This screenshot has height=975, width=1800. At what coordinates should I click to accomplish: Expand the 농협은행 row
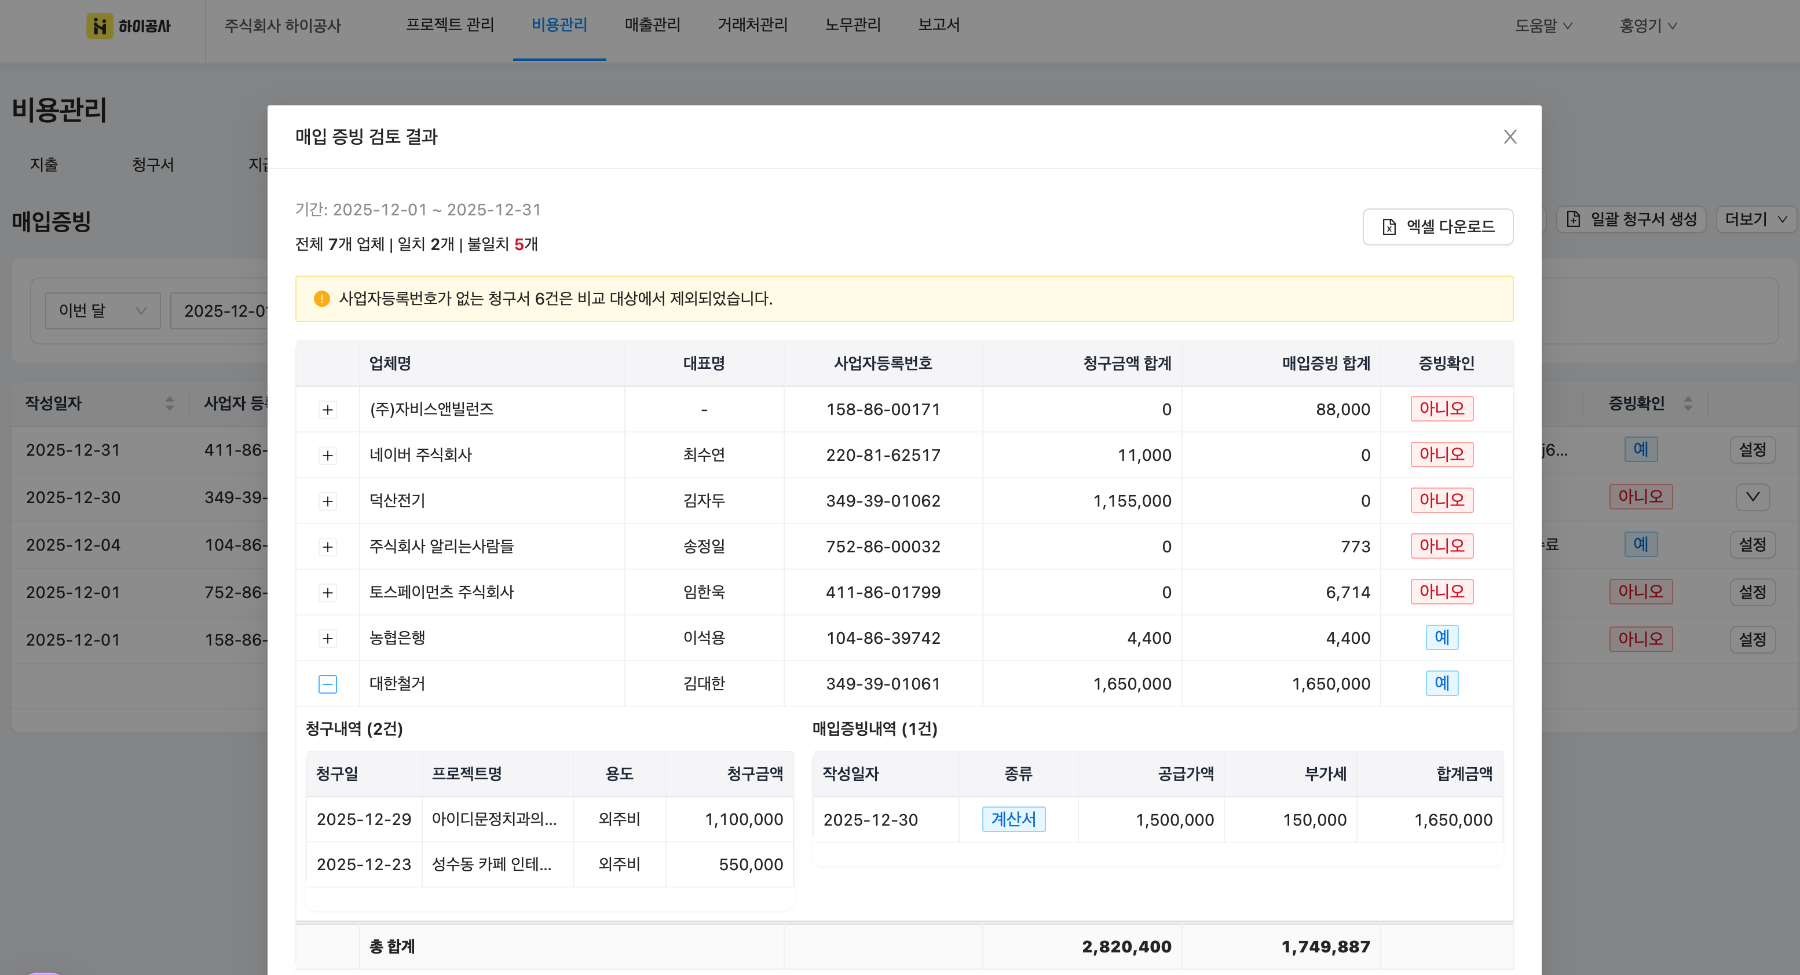click(328, 639)
